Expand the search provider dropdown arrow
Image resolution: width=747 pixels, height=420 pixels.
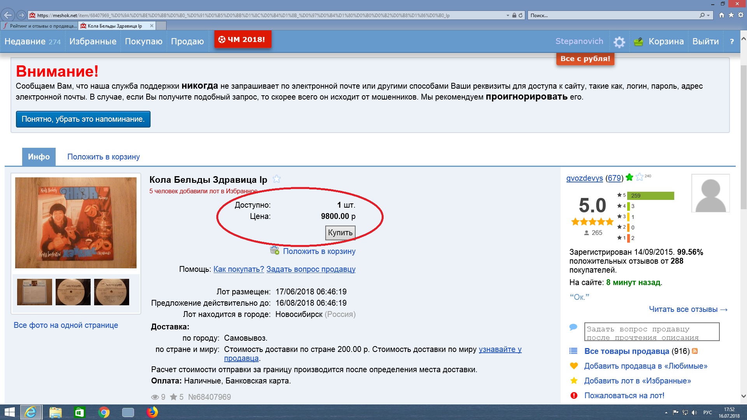(708, 16)
